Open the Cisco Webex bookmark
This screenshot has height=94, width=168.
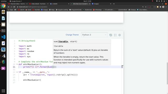coord(143,10)
